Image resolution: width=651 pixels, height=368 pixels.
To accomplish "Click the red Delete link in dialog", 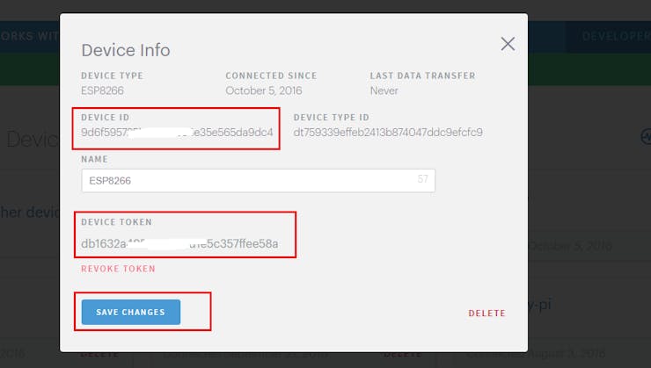I will point(486,314).
